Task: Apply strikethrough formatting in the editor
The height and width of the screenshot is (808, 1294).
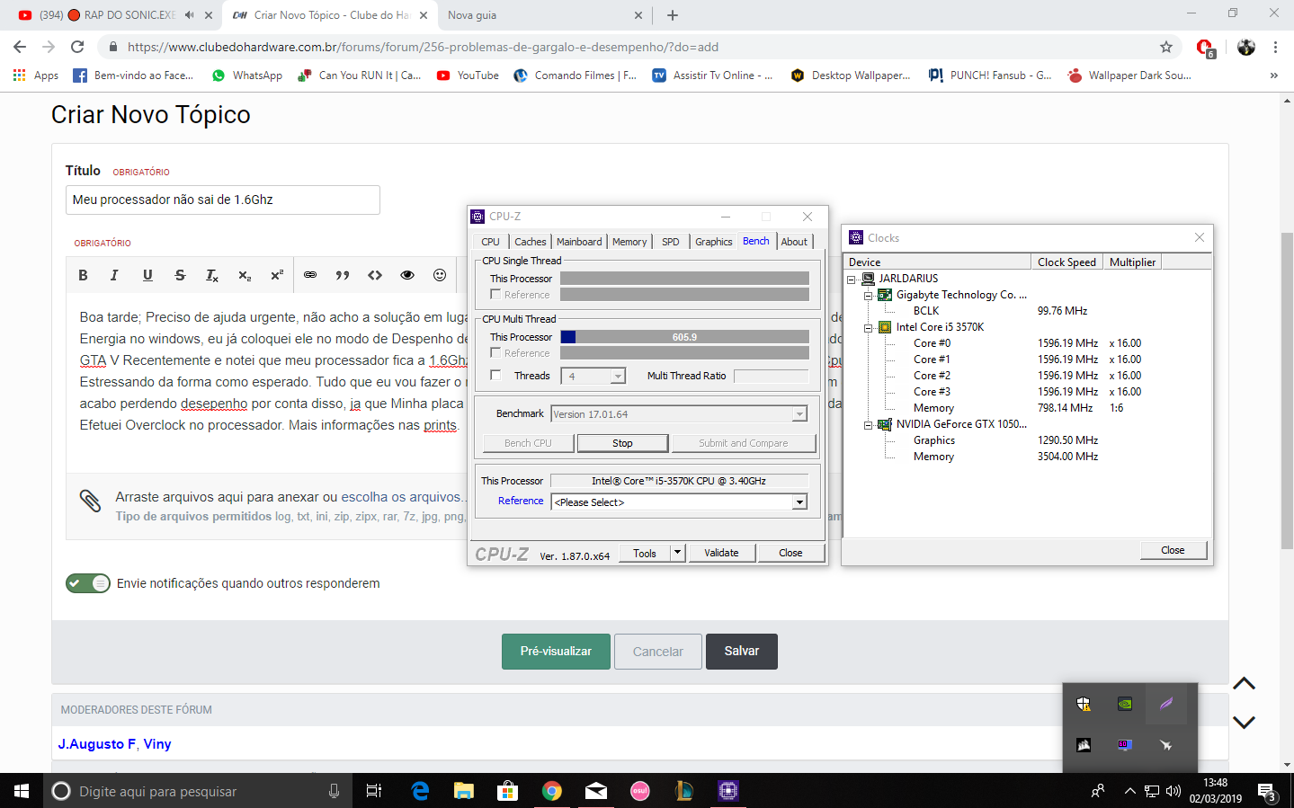Action: tap(180, 275)
